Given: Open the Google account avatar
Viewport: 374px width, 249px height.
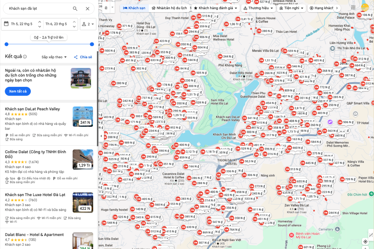Looking at the screenshot, I should [x=365, y=8].
